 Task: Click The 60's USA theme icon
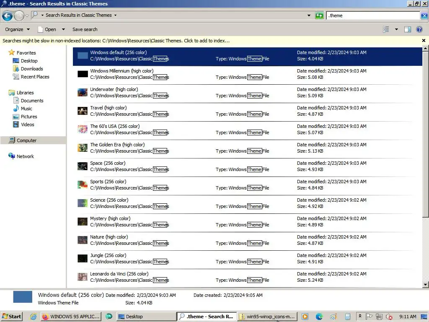coord(83,129)
